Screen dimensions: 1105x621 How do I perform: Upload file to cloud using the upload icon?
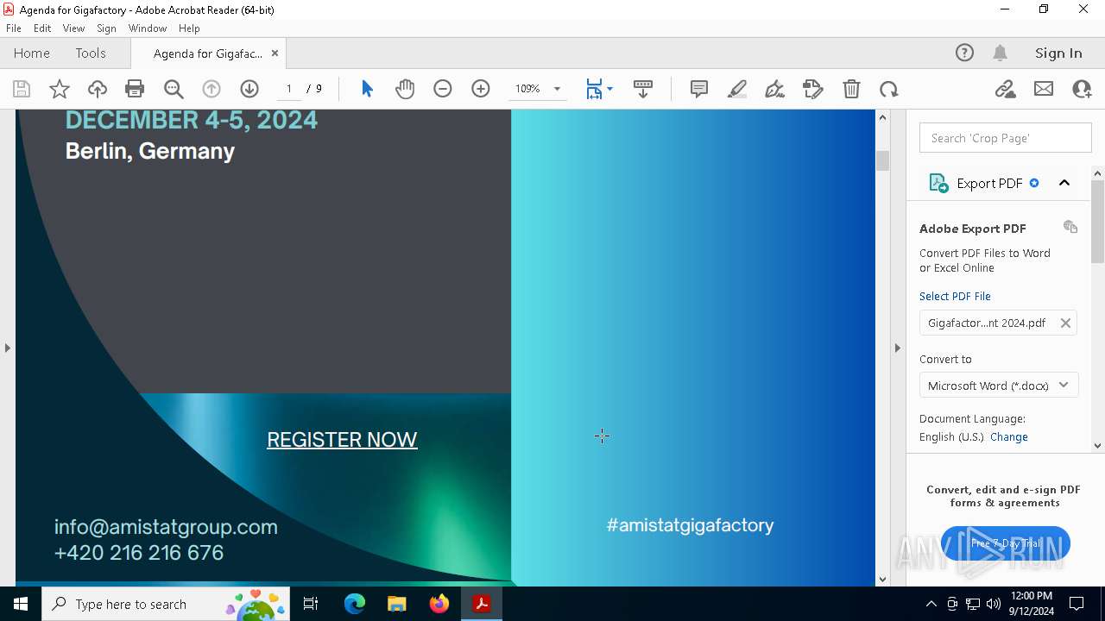(x=98, y=89)
